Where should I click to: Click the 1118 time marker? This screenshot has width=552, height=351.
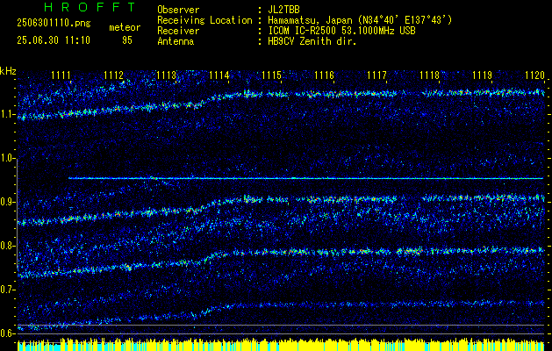pyautogui.click(x=429, y=75)
